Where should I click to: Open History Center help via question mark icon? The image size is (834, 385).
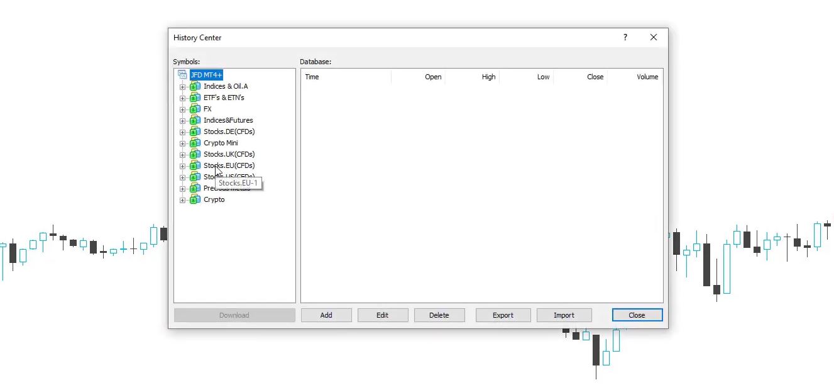[x=625, y=37]
